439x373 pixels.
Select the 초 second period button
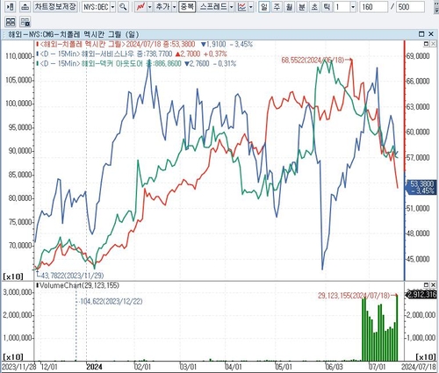tap(314, 7)
